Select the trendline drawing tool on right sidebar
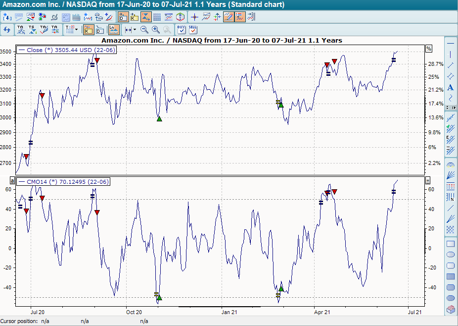Viewport: 458px width, 326px height. tap(450, 65)
